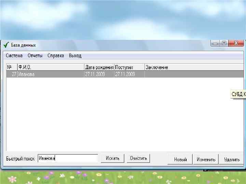Click the Искать search button

112,158
